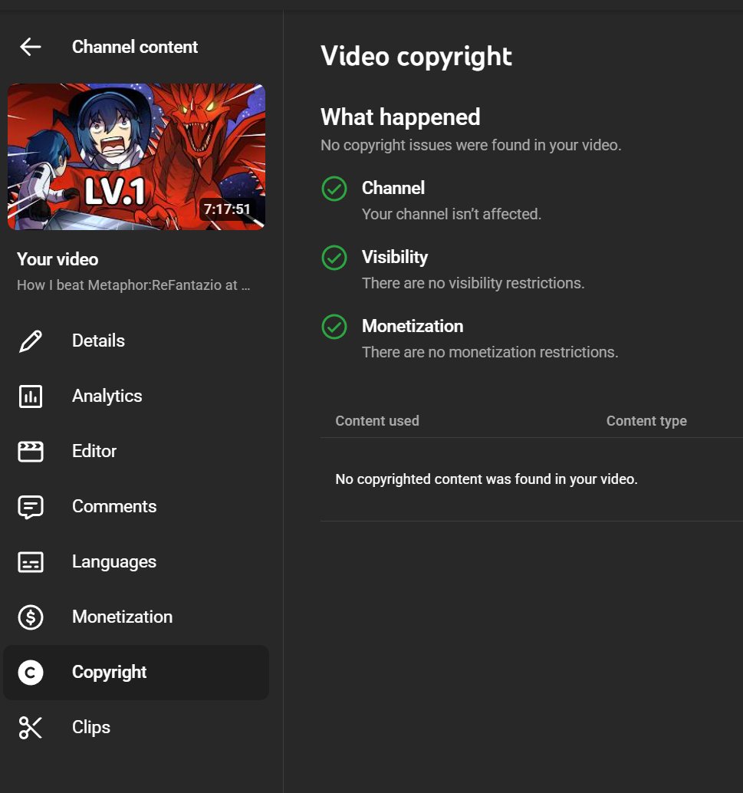743x793 pixels.
Task: Click the 'Your video' label
Action: click(x=58, y=259)
